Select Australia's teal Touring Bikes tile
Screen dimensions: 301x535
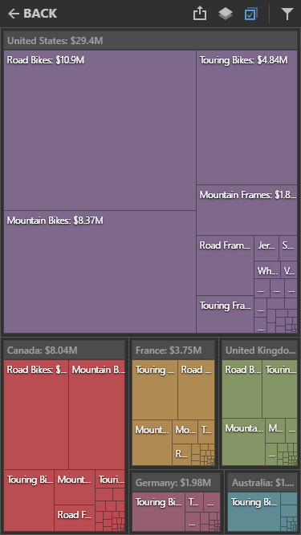tap(254, 512)
